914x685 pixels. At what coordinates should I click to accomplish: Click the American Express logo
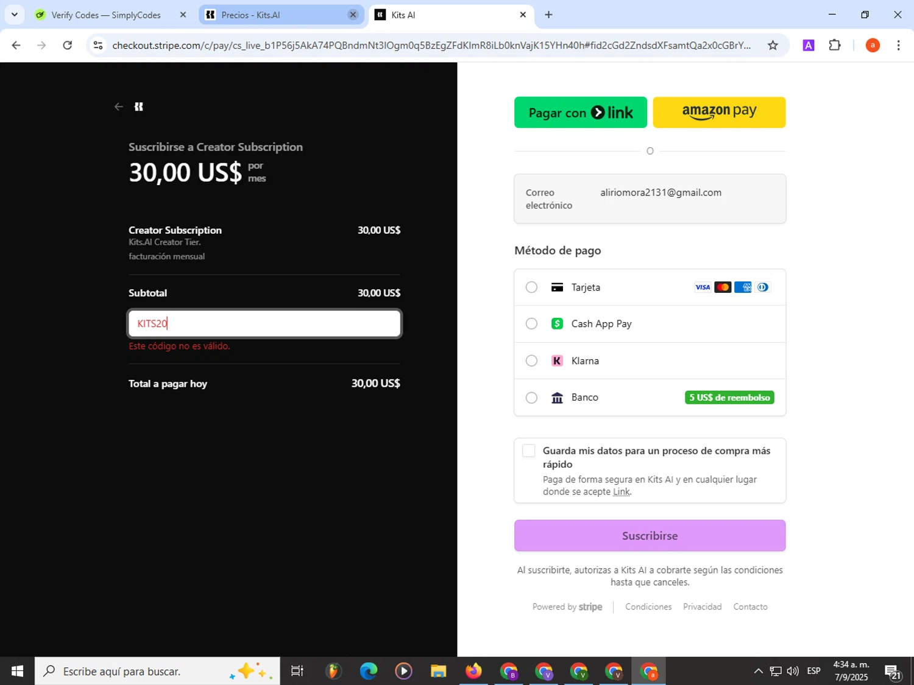pos(743,287)
